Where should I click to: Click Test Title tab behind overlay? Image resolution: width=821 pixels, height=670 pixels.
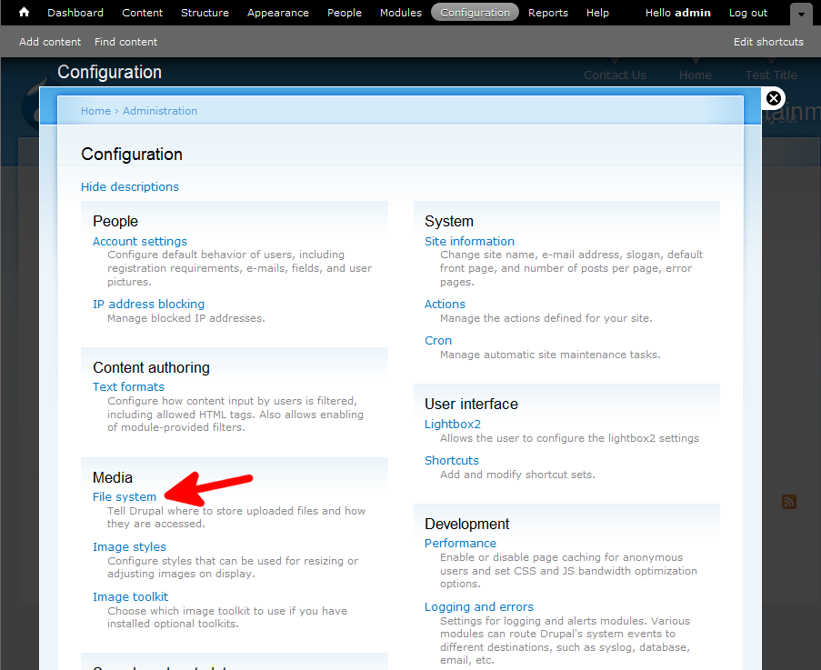click(771, 75)
